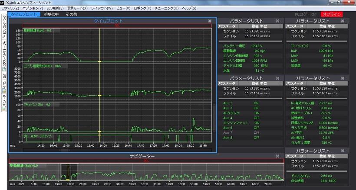Viewport: 356px width, 190px height.
Task: Click the 目標A/F/ラムダ 1.000 lambda row
Action: (317, 123)
